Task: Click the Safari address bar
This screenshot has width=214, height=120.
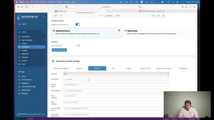Action: point(107,7)
